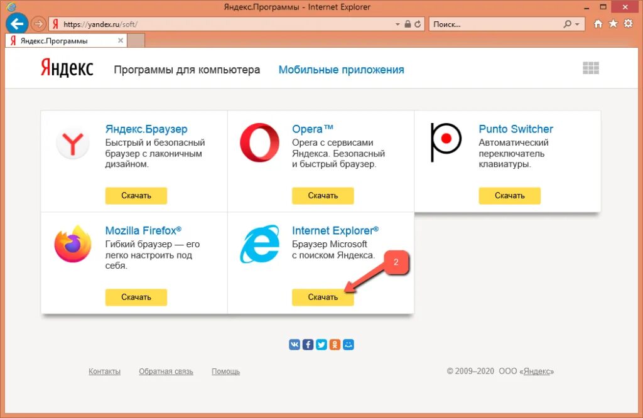Image resolution: width=643 pixels, height=418 pixels.
Task: Open the Internet Explorer title link
Action: (x=335, y=230)
